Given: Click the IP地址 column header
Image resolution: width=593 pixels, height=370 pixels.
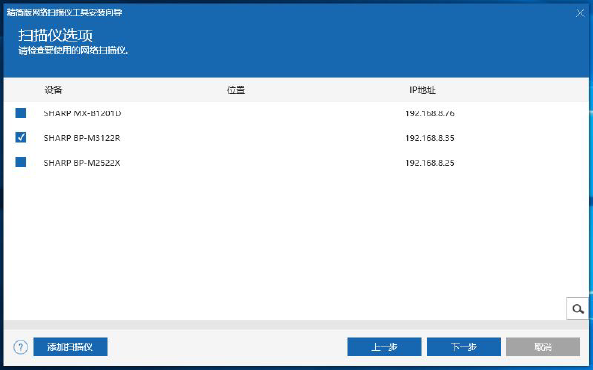Looking at the screenshot, I should [422, 90].
